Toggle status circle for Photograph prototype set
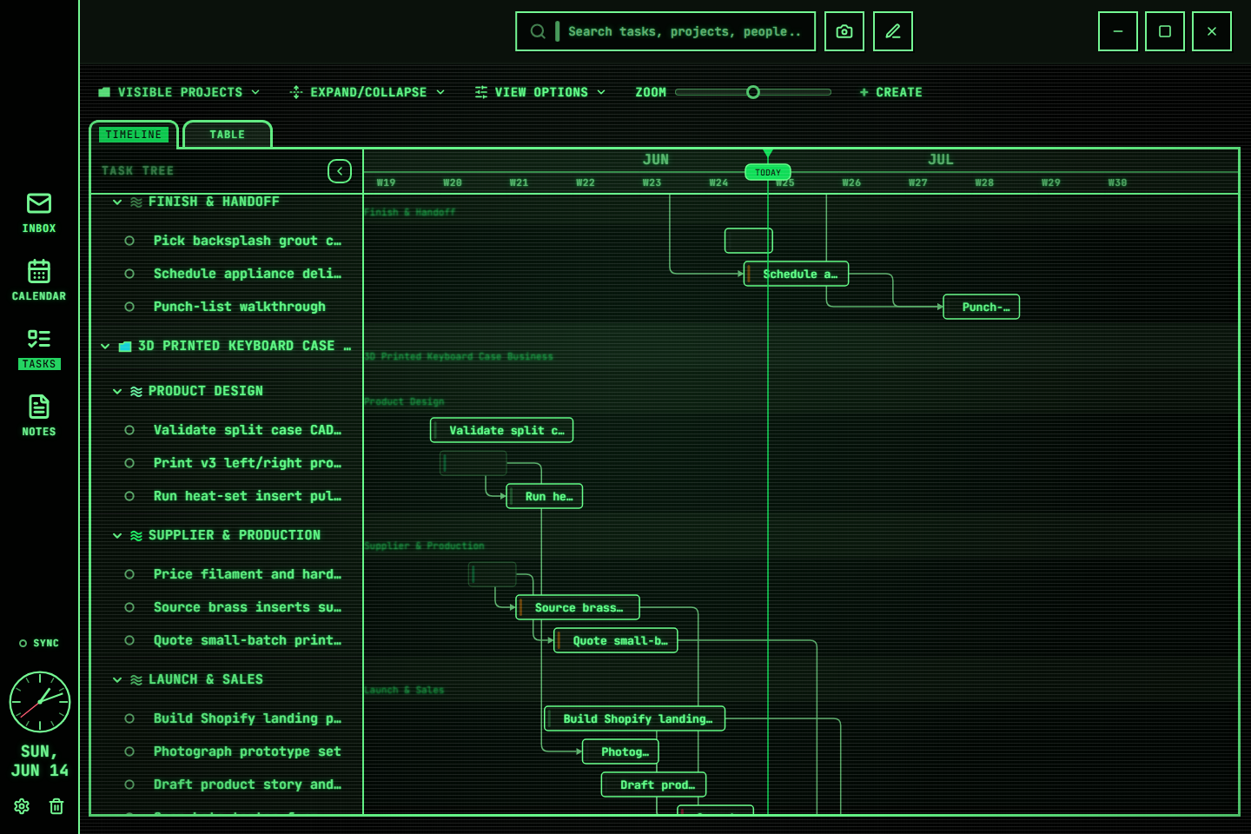1251x834 pixels. tap(129, 751)
